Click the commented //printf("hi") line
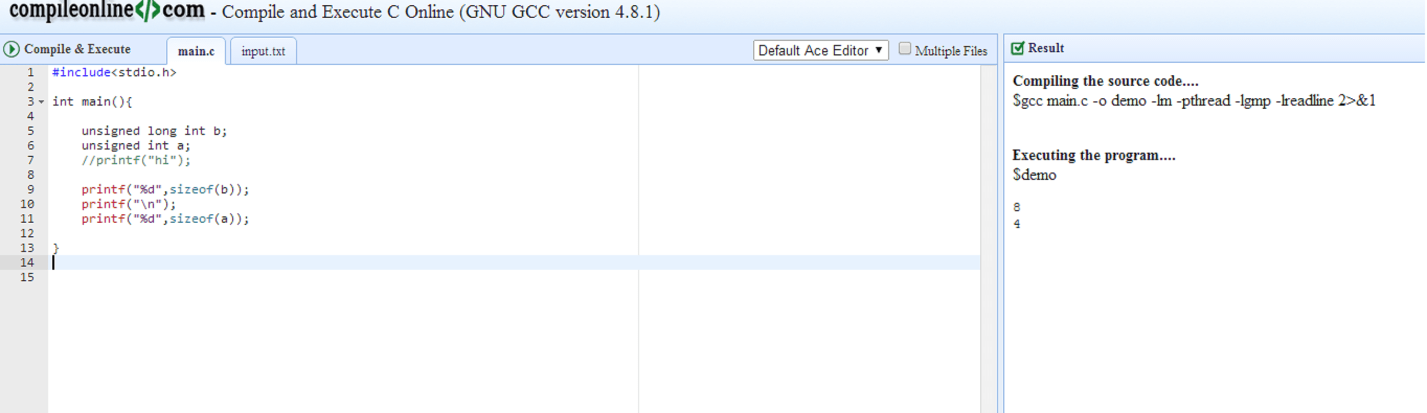The width and height of the screenshot is (1427, 413). (x=135, y=160)
